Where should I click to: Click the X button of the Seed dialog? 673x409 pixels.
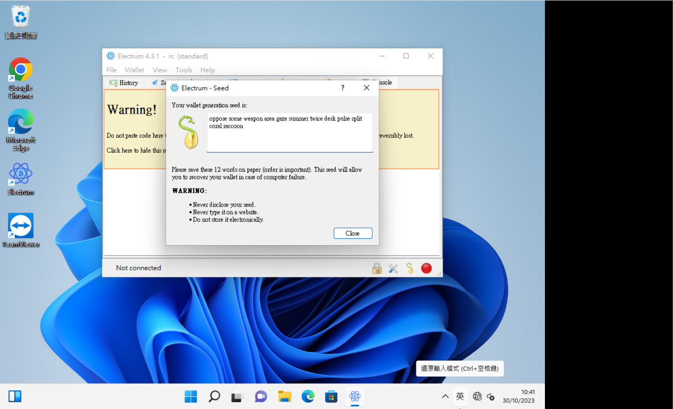[x=367, y=88]
